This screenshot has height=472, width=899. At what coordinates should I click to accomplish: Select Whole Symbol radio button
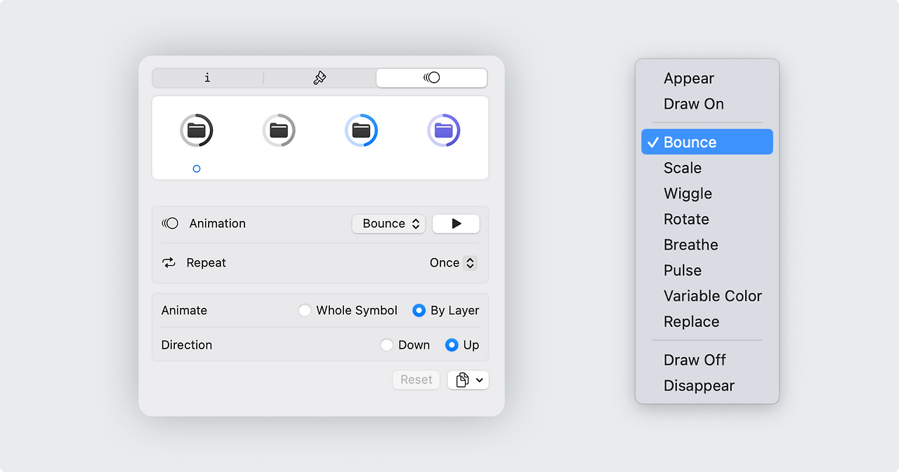305,311
